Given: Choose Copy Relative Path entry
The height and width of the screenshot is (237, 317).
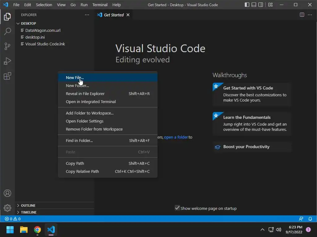Looking at the screenshot, I should coord(107,172).
